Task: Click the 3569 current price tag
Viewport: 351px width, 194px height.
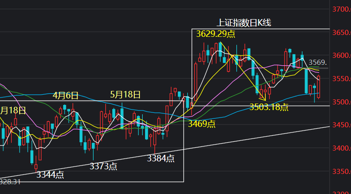Action: coord(318,62)
